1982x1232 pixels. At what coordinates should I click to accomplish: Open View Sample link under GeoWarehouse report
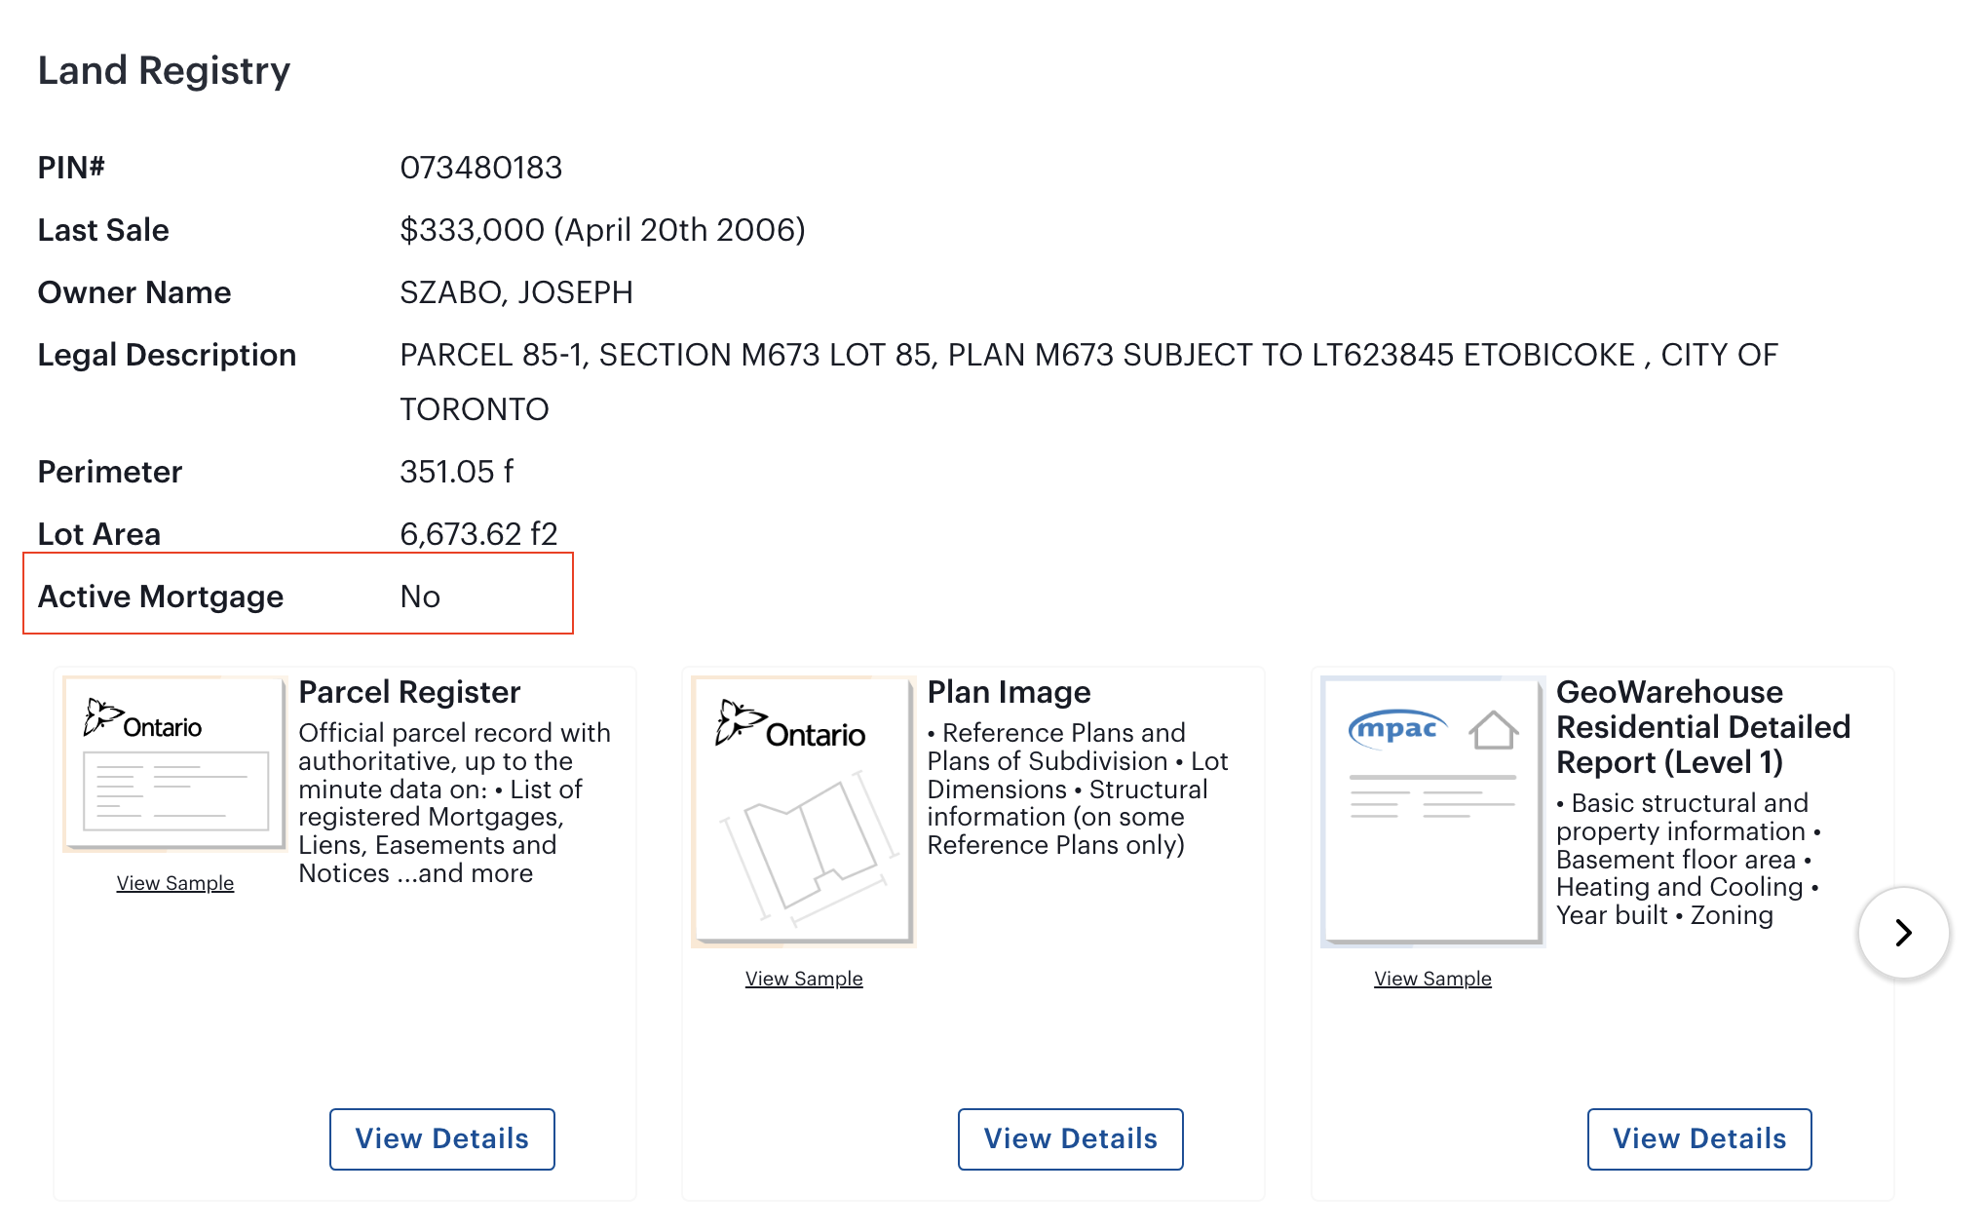[x=1432, y=979]
